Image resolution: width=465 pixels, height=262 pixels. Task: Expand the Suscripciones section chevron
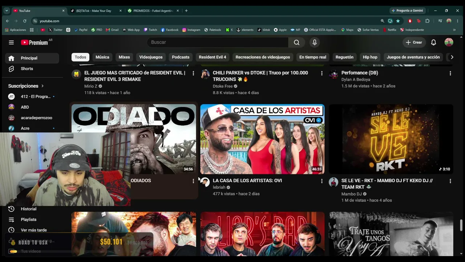coord(43,86)
